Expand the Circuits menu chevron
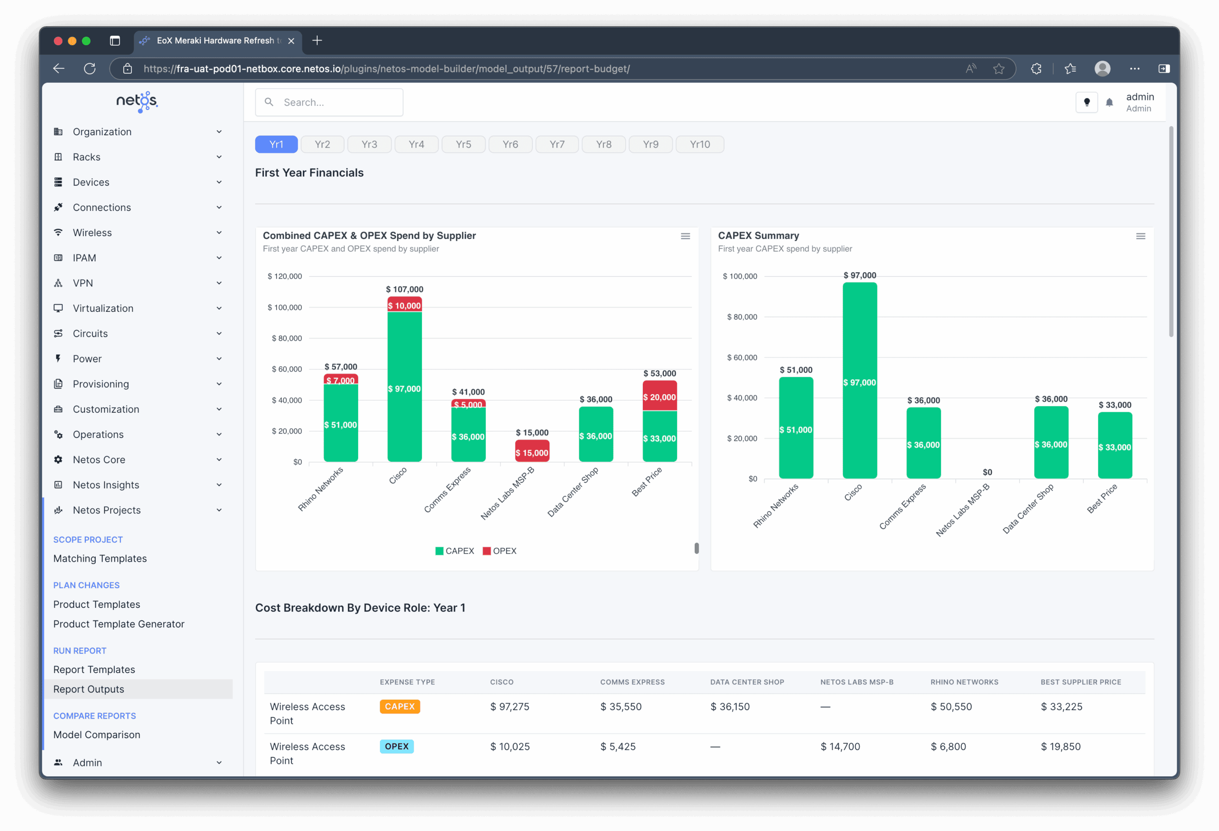Screen dimensions: 1219x831 (219, 334)
